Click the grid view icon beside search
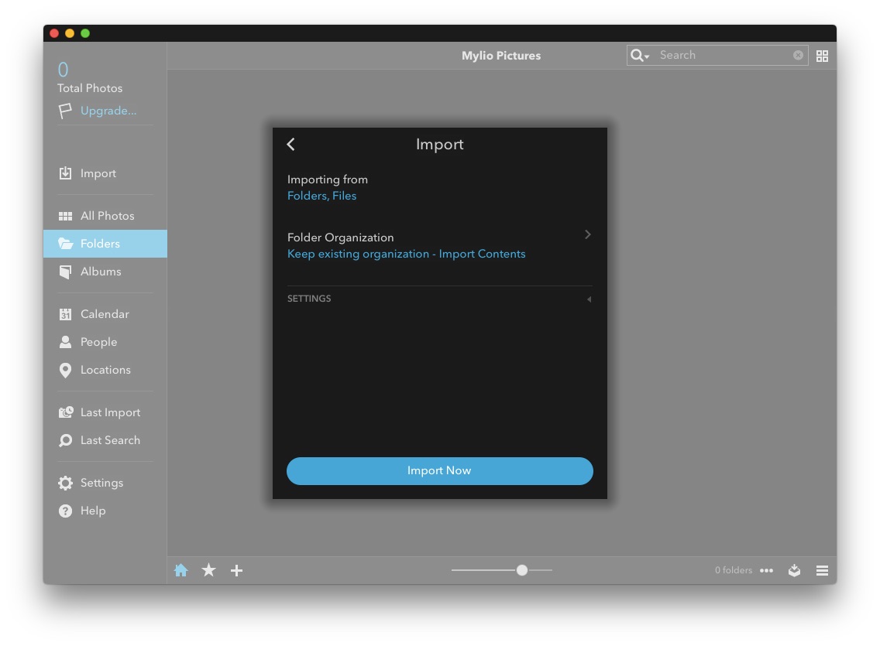The image size is (880, 646). 822,56
